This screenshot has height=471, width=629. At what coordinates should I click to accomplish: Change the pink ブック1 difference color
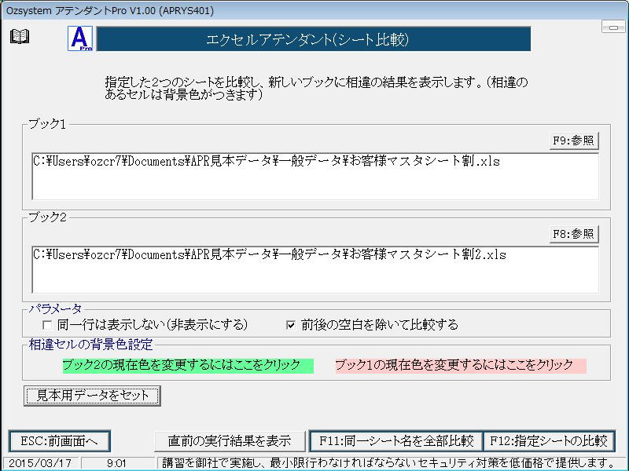[461, 365]
